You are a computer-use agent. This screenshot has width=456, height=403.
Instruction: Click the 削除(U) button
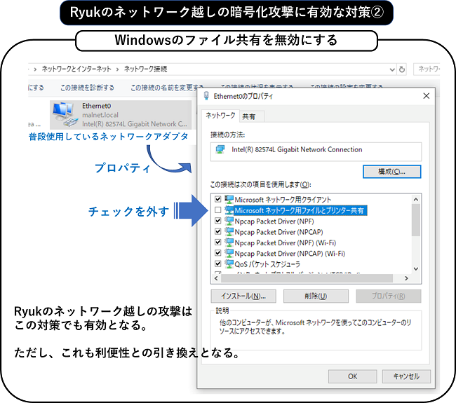pyautogui.click(x=316, y=296)
